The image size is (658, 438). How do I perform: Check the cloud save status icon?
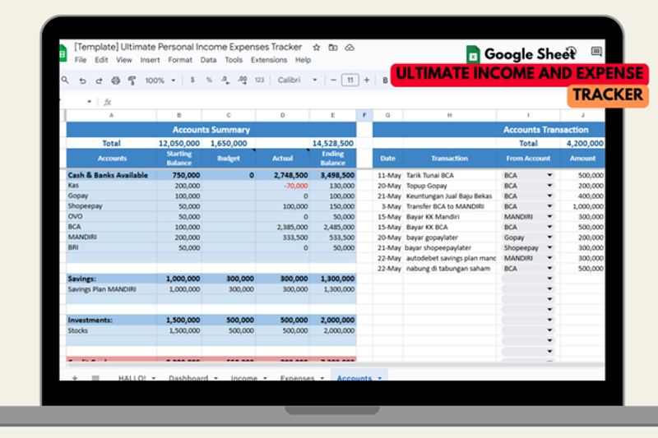[350, 48]
